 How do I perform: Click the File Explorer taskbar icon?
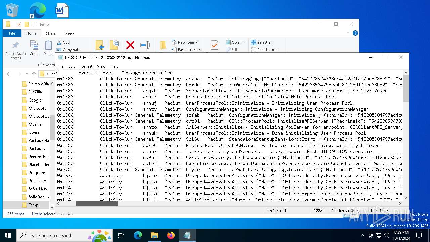(x=154, y=235)
